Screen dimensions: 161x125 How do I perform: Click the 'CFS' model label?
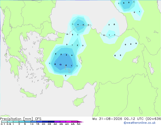click(38, 119)
